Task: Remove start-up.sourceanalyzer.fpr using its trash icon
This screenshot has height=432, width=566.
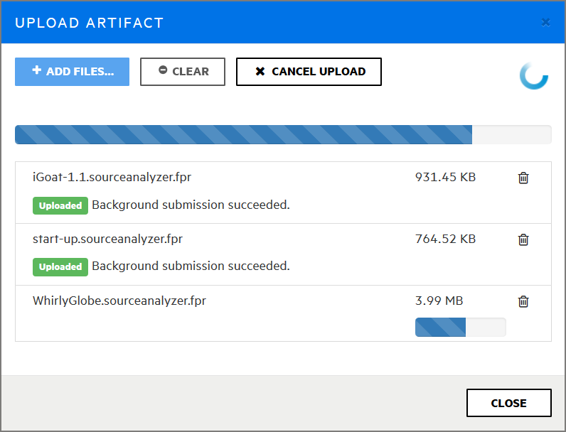Action: (x=523, y=240)
